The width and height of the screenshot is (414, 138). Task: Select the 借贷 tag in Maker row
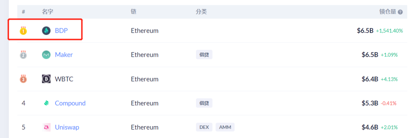[x=204, y=54]
